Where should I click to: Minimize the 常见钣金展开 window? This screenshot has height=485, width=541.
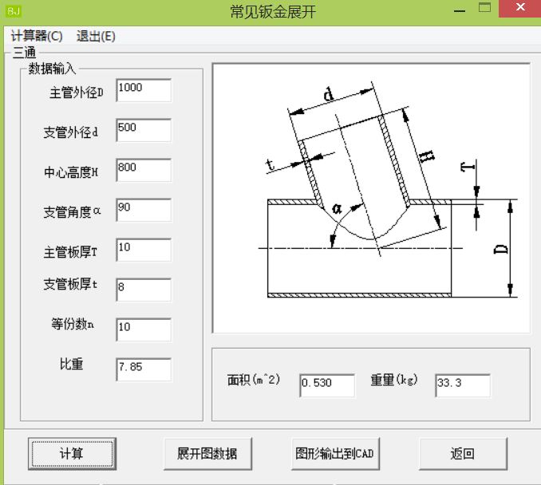pos(459,10)
